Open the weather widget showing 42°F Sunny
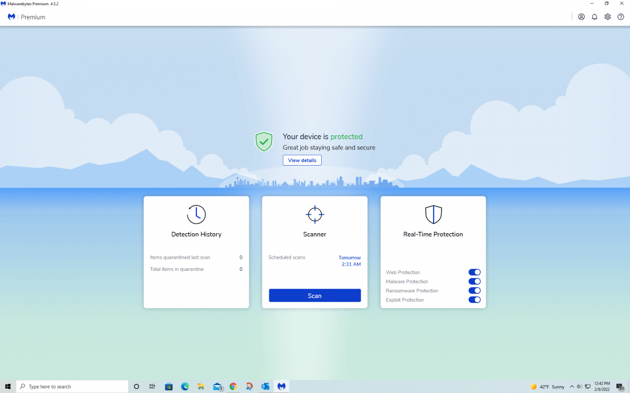This screenshot has height=393, width=630. coord(548,387)
